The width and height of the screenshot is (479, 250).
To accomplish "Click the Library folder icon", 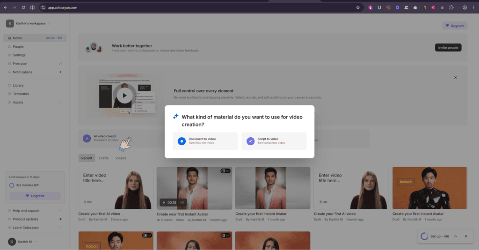I will 9,85.
